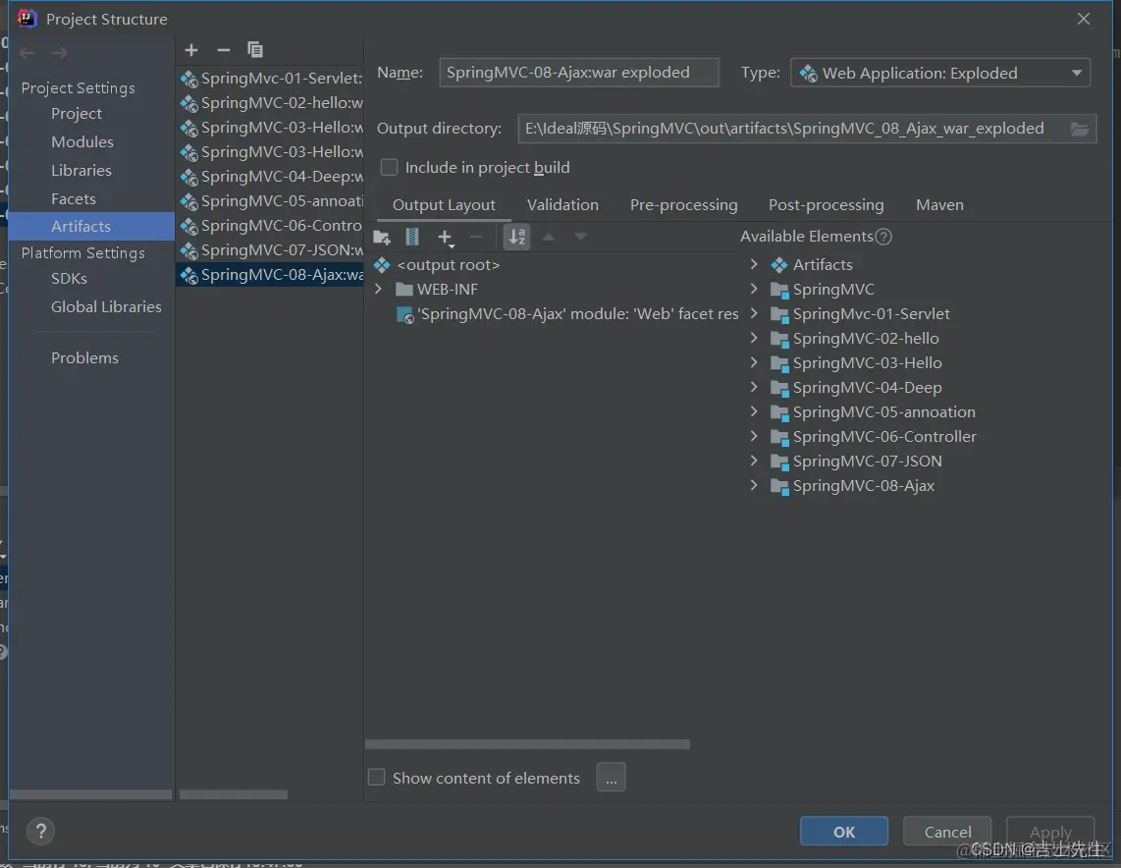Image resolution: width=1121 pixels, height=868 pixels.
Task: Toggle sort elements by names and types
Action: [517, 237]
